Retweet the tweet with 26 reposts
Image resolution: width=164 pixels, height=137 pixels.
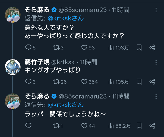[x=56, y=82]
